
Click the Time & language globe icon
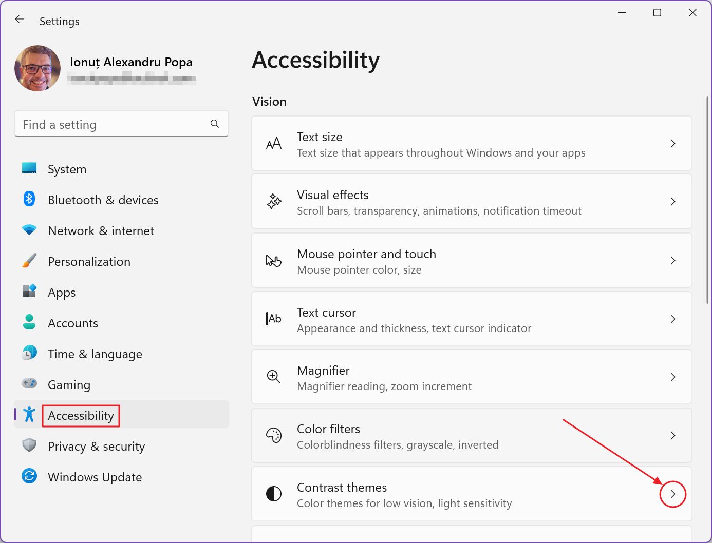(x=29, y=353)
